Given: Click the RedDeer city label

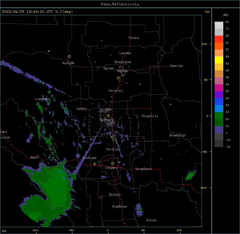Looking at the screenshot, I should 123,71.
